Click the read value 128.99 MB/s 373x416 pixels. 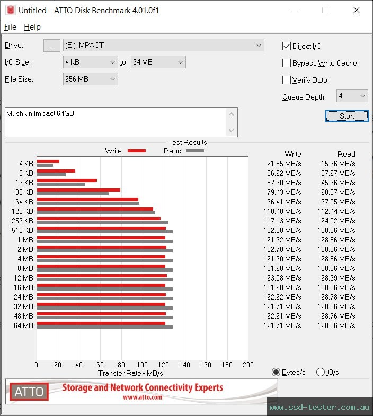[336, 278]
